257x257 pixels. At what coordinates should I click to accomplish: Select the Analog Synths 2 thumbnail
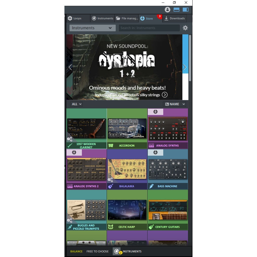[86, 169]
